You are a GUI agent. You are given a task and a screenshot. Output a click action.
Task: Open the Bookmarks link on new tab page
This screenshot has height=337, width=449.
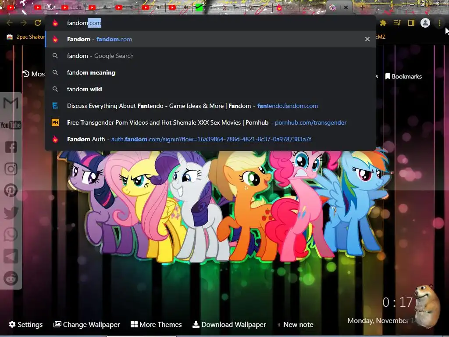click(403, 76)
